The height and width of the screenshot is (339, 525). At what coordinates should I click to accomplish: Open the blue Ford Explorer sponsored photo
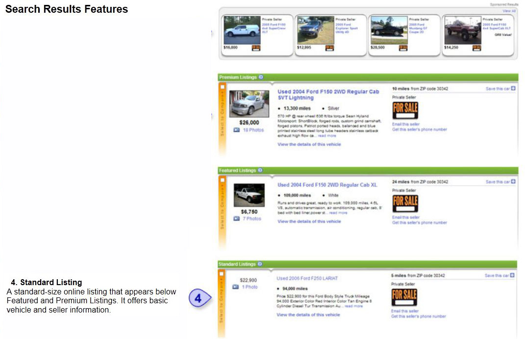(316, 30)
